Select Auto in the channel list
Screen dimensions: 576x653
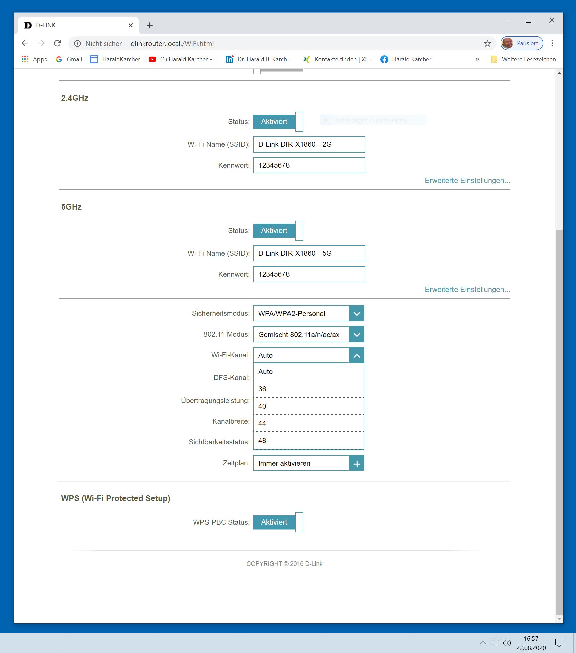[309, 372]
